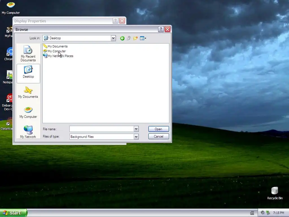The width and height of the screenshot is (289, 217).
Task: Select the Chrome desktop shortcut
Action: point(8,54)
